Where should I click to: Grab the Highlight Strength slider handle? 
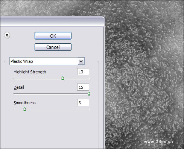click(x=63, y=78)
